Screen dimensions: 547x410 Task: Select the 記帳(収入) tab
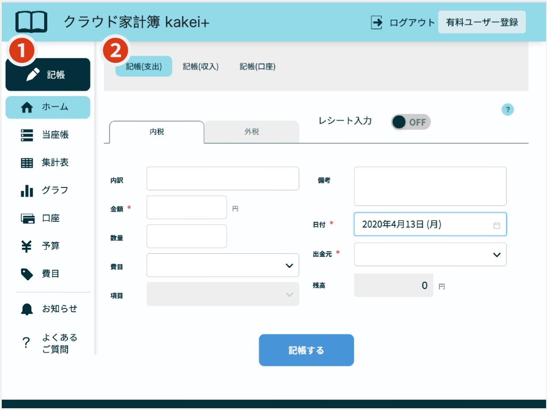coord(201,67)
